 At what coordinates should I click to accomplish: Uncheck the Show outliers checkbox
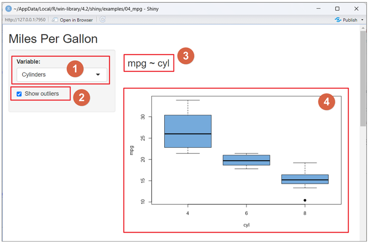(x=19, y=94)
